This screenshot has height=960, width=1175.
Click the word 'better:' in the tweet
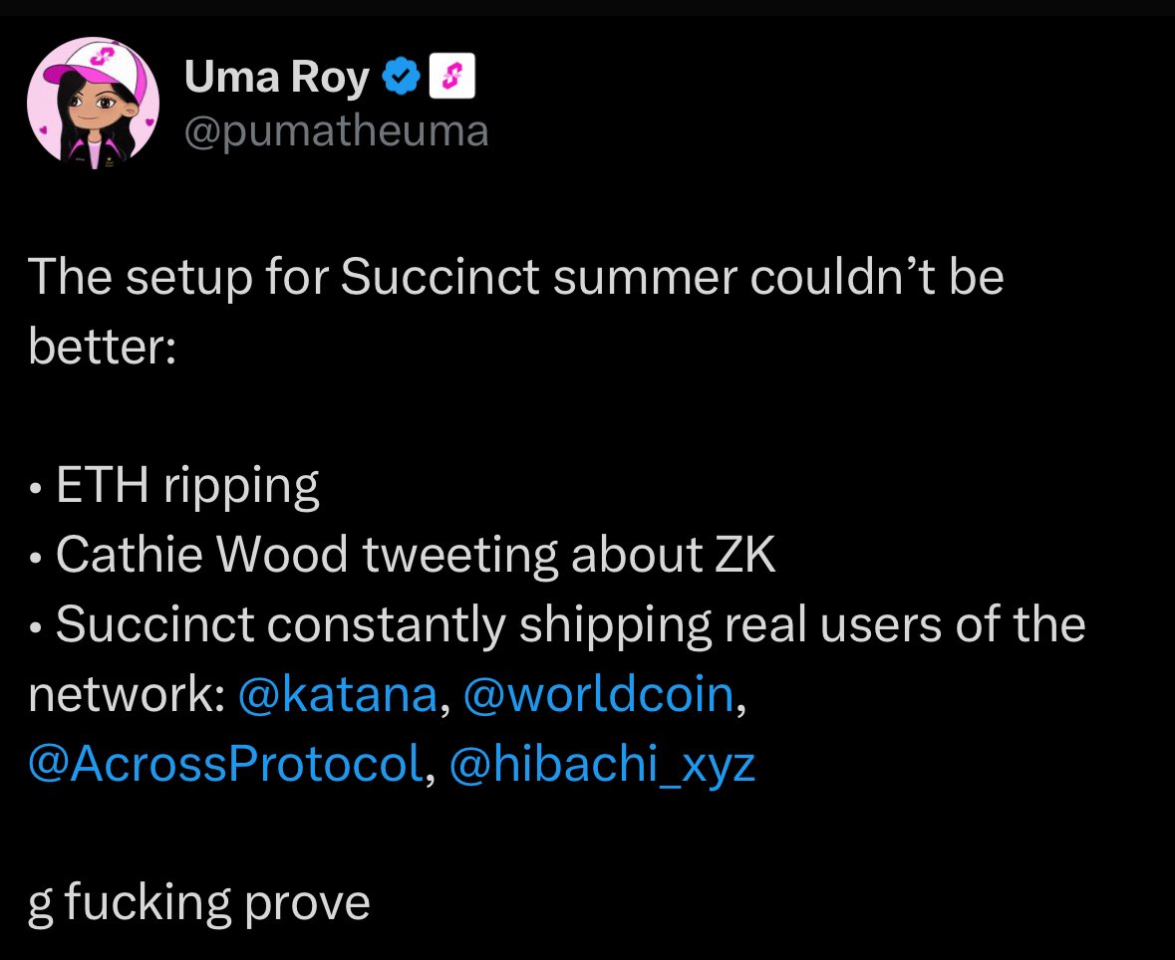[103, 347]
